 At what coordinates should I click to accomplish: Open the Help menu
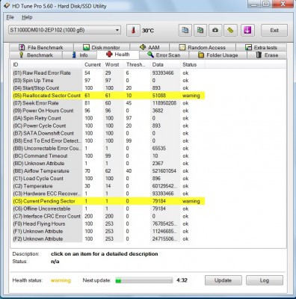pos(27,17)
